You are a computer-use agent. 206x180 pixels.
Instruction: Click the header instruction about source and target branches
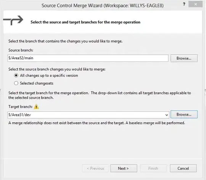(85, 22)
